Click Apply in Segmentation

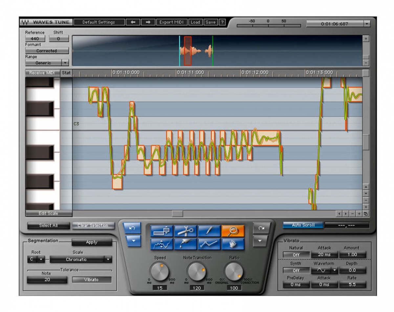click(92, 242)
